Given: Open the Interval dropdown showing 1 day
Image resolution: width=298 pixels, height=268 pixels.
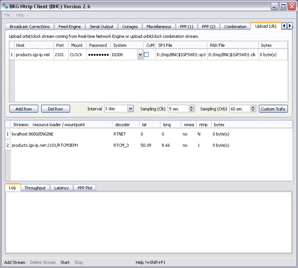Looking at the screenshot, I should (130, 109).
